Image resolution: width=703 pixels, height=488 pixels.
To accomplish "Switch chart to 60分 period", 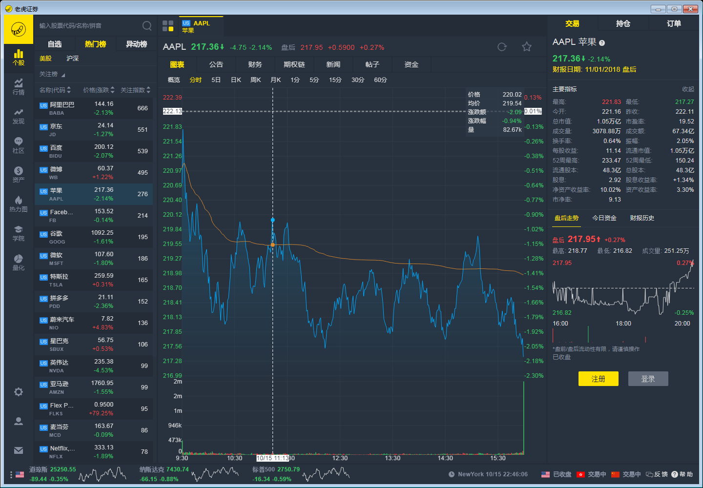I will (x=381, y=80).
